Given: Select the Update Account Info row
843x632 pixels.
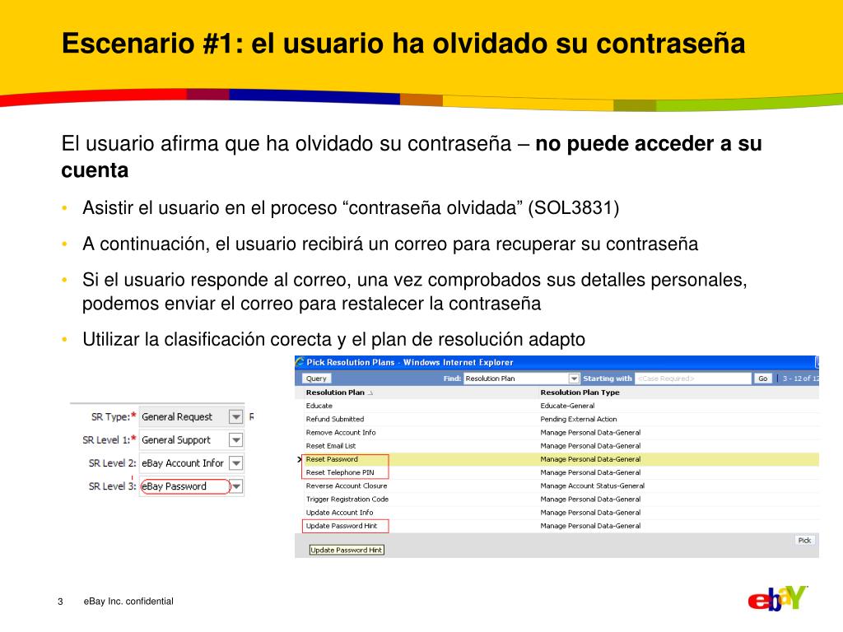Looking at the screenshot, I should point(557,513).
